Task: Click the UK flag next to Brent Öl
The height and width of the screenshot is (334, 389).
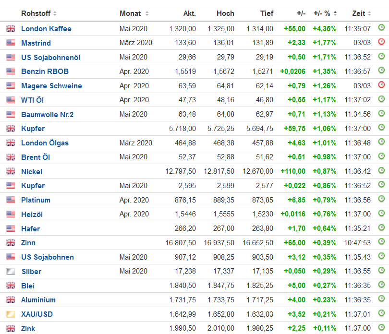Action: pos(11,157)
